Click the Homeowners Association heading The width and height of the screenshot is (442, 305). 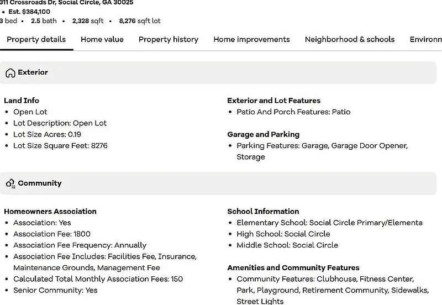click(x=50, y=211)
